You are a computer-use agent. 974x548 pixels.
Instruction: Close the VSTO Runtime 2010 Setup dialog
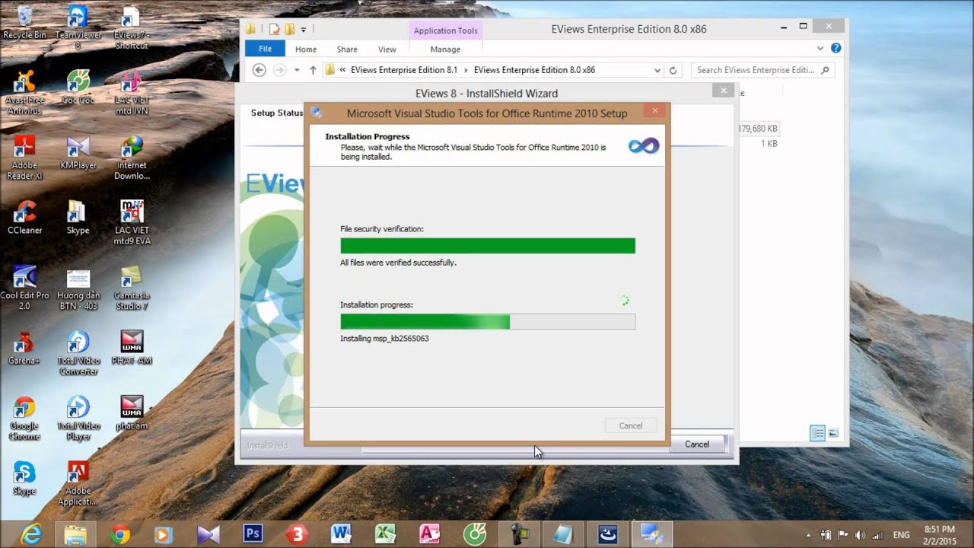pos(654,111)
